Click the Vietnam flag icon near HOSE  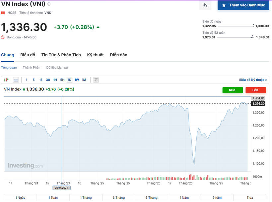[x=3, y=12]
